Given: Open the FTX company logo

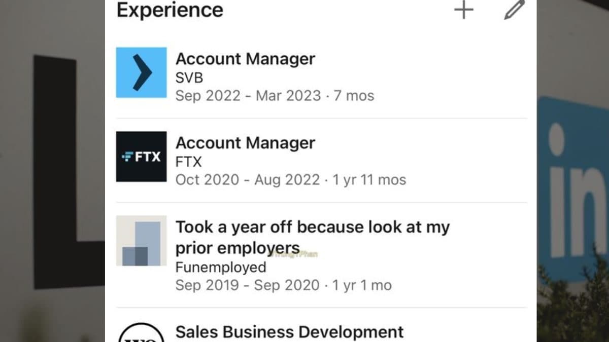Looking at the screenshot, I should (x=141, y=157).
